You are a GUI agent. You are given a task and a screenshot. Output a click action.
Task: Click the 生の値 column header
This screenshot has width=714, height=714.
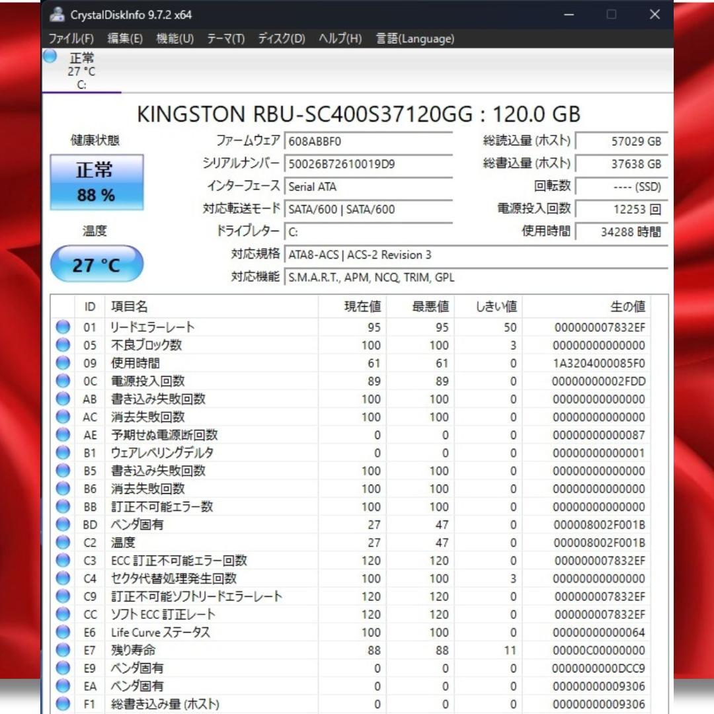pos(586,307)
